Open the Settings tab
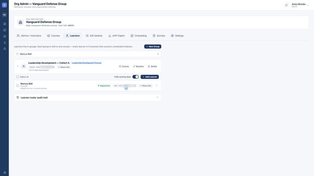This screenshot has height=176, width=314. tap(177, 36)
